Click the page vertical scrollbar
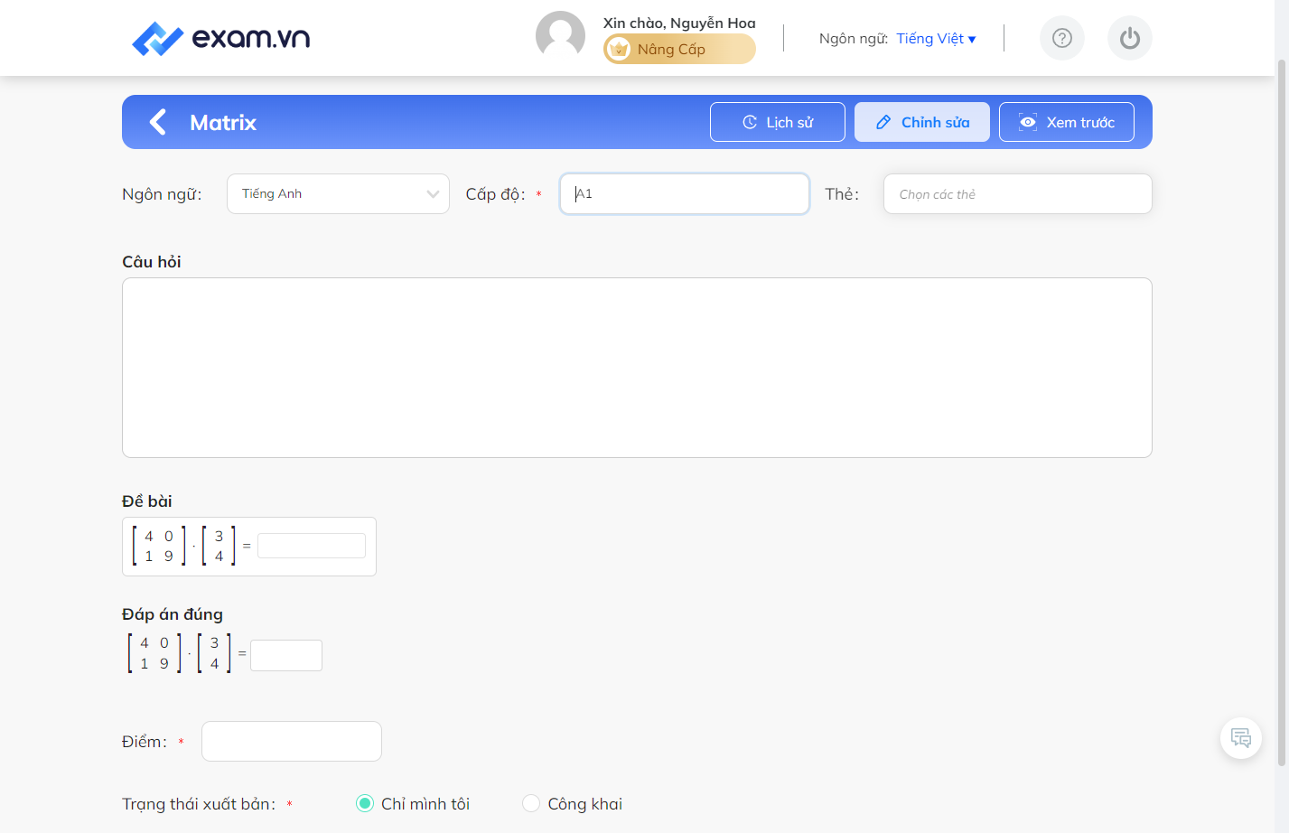1289x833 pixels. coord(1281,411)
